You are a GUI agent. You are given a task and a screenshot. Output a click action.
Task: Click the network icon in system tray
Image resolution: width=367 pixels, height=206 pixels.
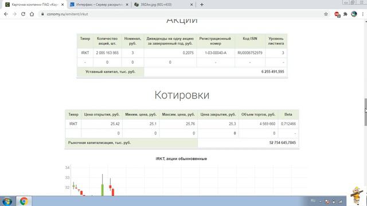340,201
